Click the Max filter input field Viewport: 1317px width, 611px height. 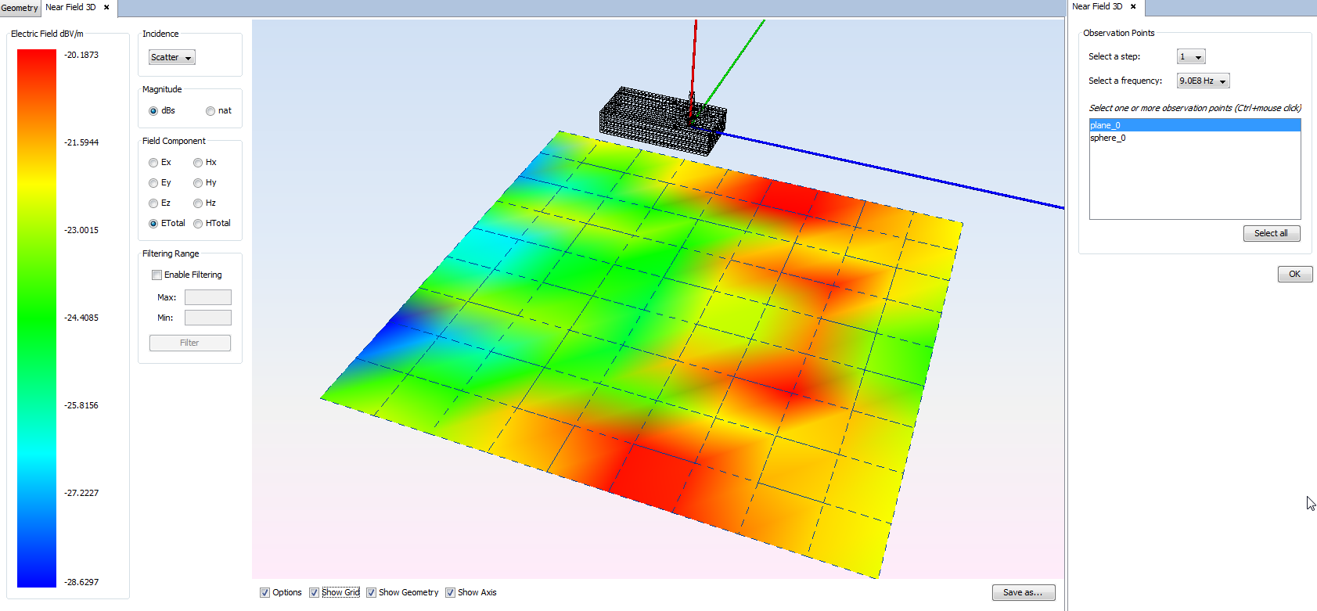pos(208,297)
